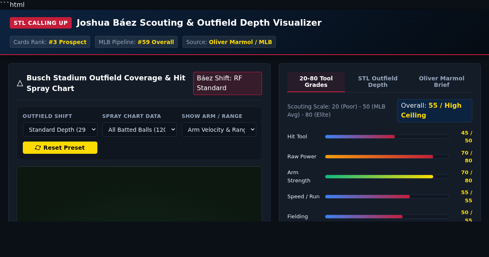This screenshot has width=489, height=257.
Task: Click the SPRAY CHART DATA label
Action: tap(132, 116)
